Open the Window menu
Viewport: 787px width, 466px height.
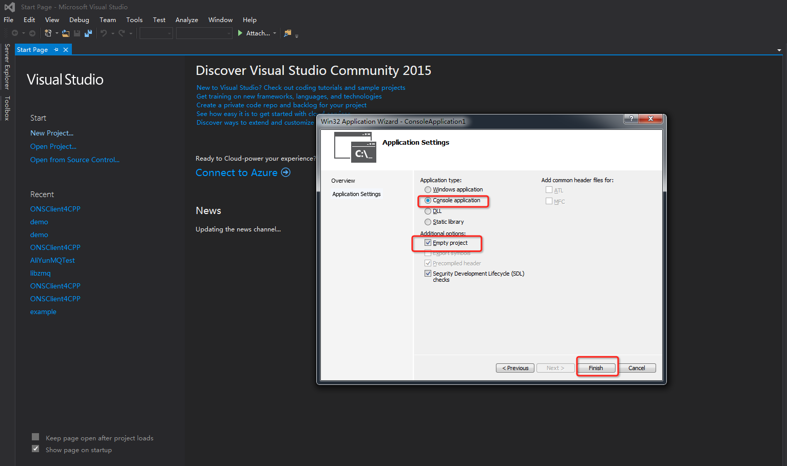(220, 20)
